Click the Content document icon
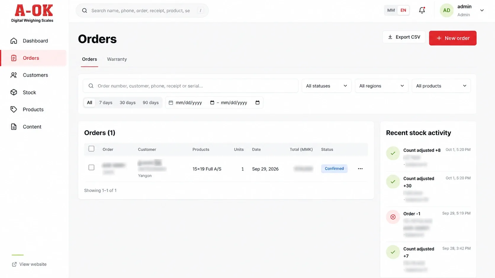495x278 pixels. click(x=14, y=127)
